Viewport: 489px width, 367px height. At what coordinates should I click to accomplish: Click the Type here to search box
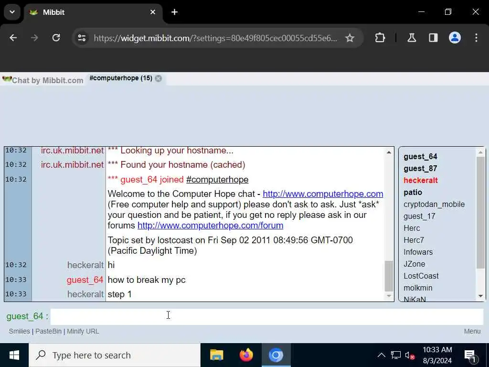coord(115,355)
